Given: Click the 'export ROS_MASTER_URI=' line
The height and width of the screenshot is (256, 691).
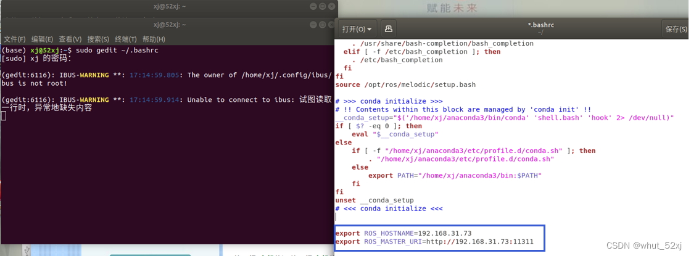Looking at the screenshot, I should [x=434, y=241].
